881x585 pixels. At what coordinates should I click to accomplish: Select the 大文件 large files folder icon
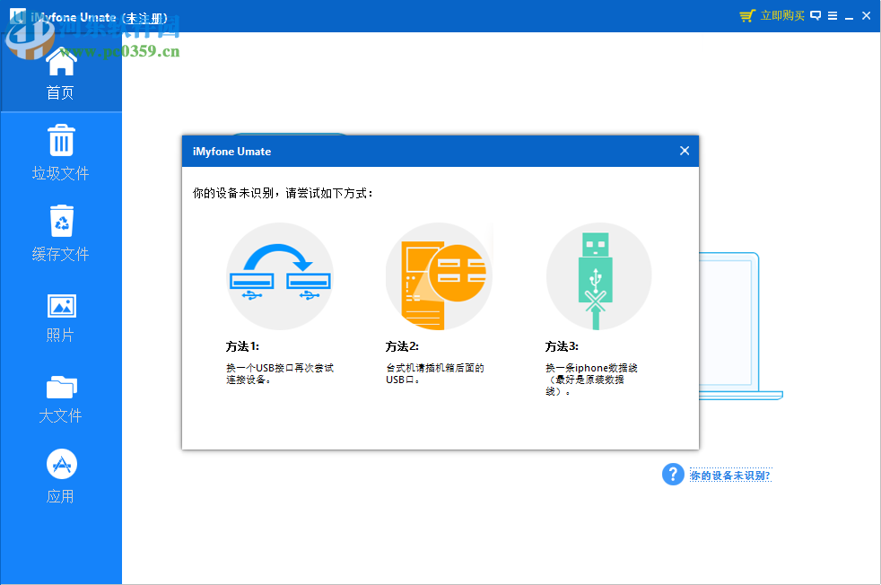60,386
